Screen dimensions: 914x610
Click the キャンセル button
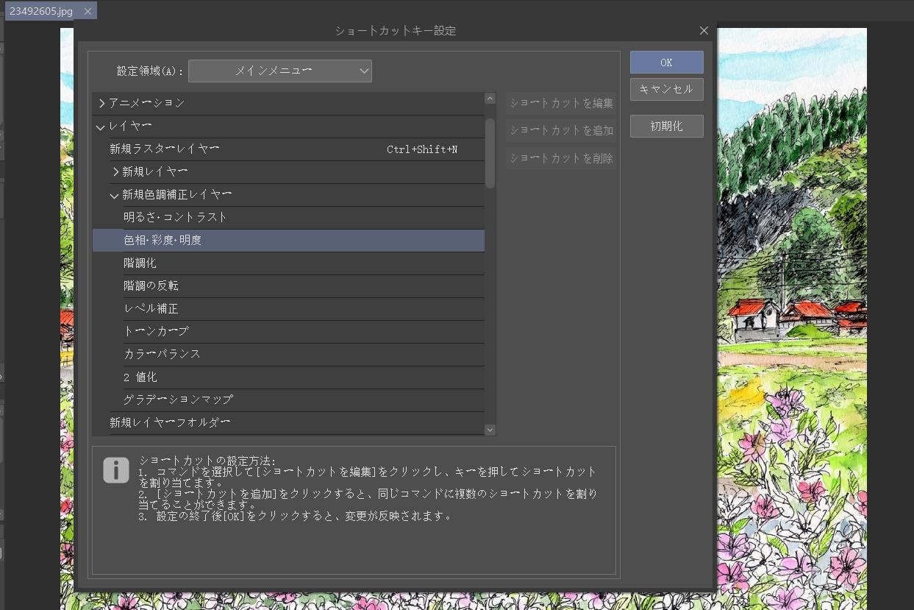pos(666,89)
